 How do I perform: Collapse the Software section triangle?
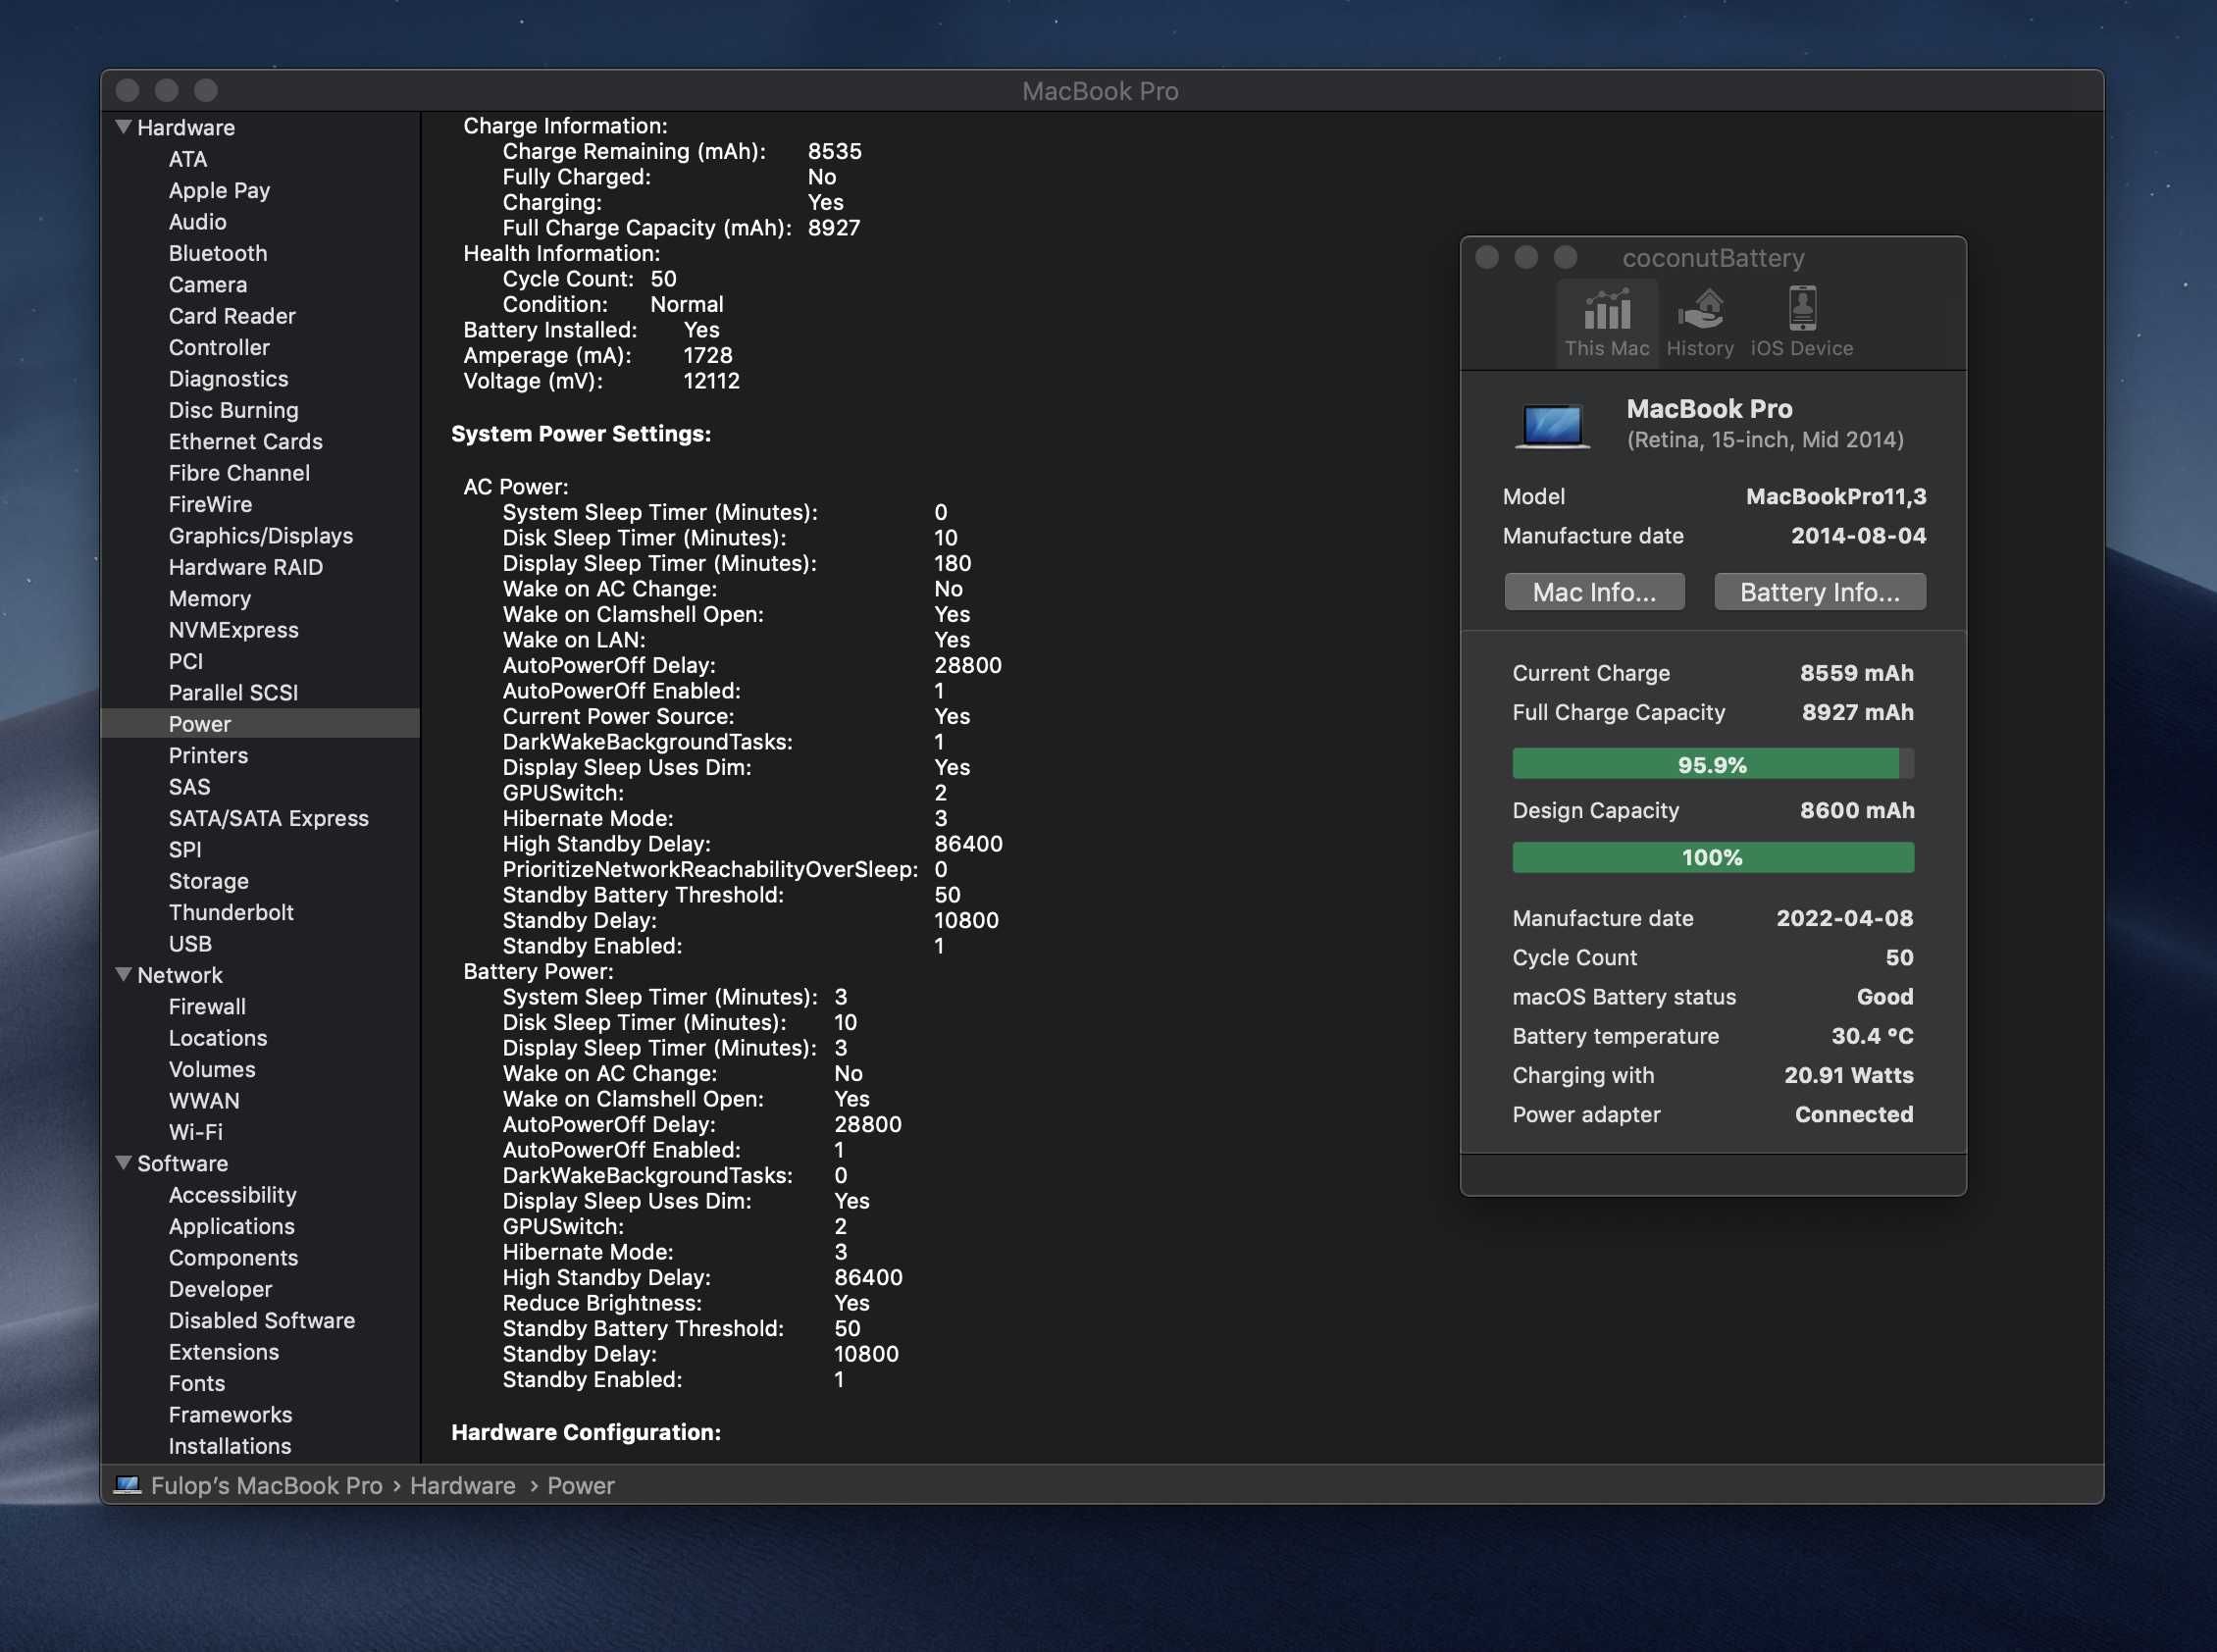point(124,1163)
